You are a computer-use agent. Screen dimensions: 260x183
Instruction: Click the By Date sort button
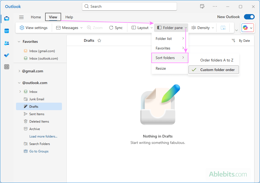point(244,41)
